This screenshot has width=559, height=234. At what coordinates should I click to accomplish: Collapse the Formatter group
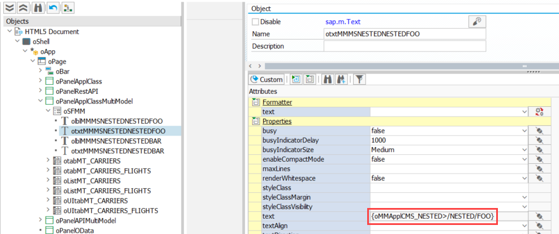[255, 102]
